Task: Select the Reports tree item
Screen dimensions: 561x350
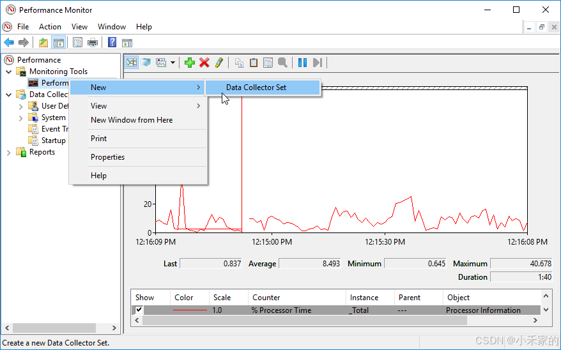Action: [42, 152]
